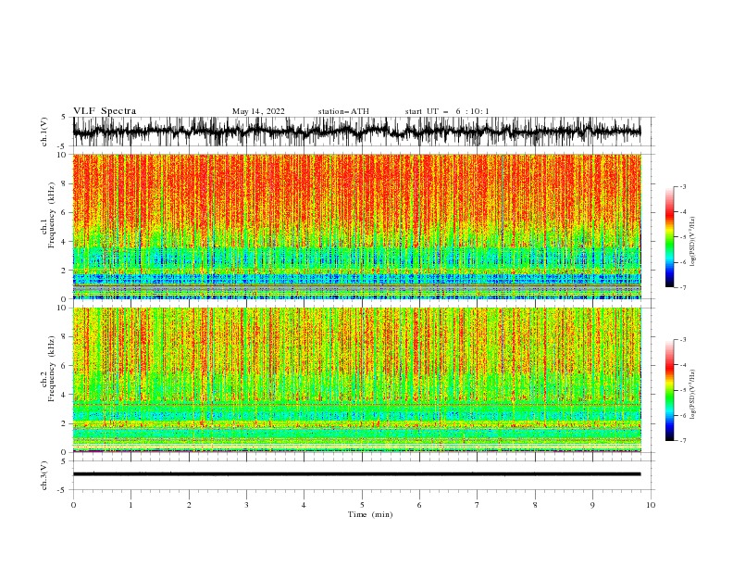Screen dimensions: 733x567
Task: Click the "station=ATH" header text
Action: pos(343,111)
